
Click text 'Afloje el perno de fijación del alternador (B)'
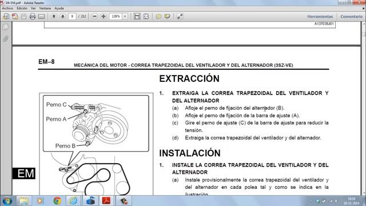point(234,108)
